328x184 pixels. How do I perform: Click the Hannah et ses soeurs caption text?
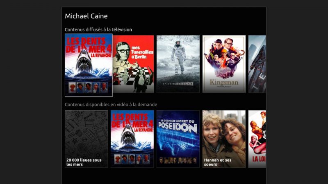tap(218, 162)
